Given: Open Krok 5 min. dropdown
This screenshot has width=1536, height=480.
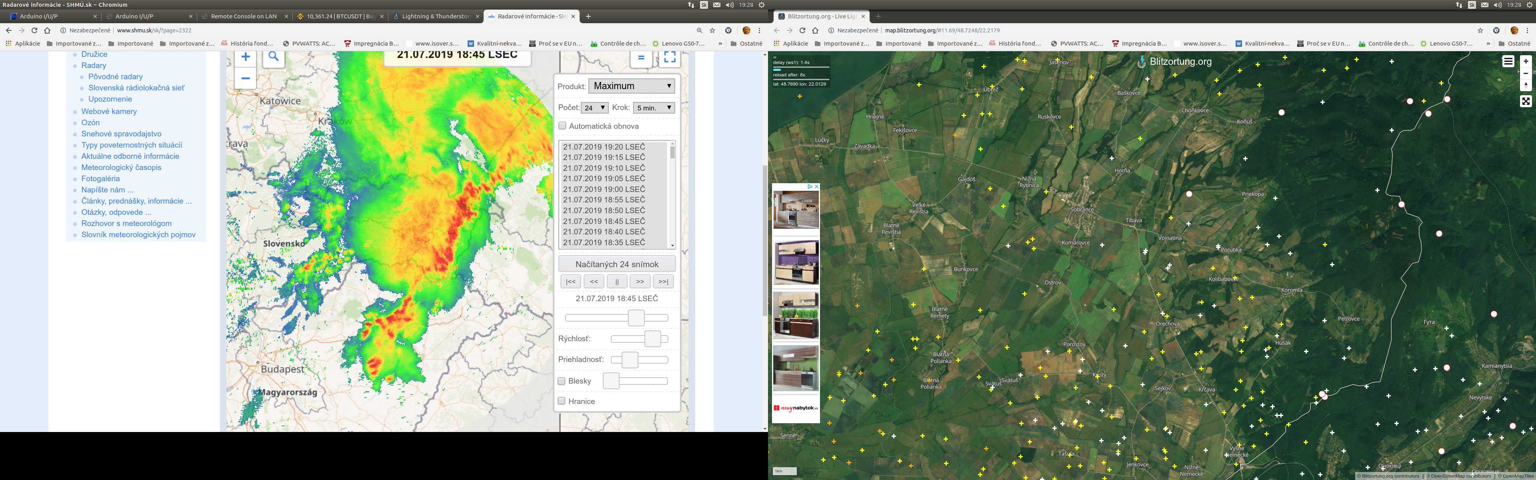Looking at the screenshot, I should [654, 108].
